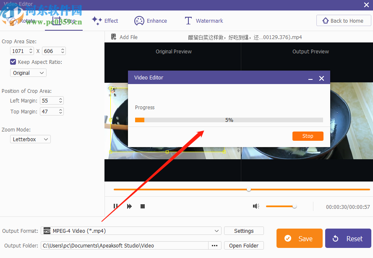Switch to the Crop tab
The height and width of the screenshot is (258, 373).
[x=64, y=21]
